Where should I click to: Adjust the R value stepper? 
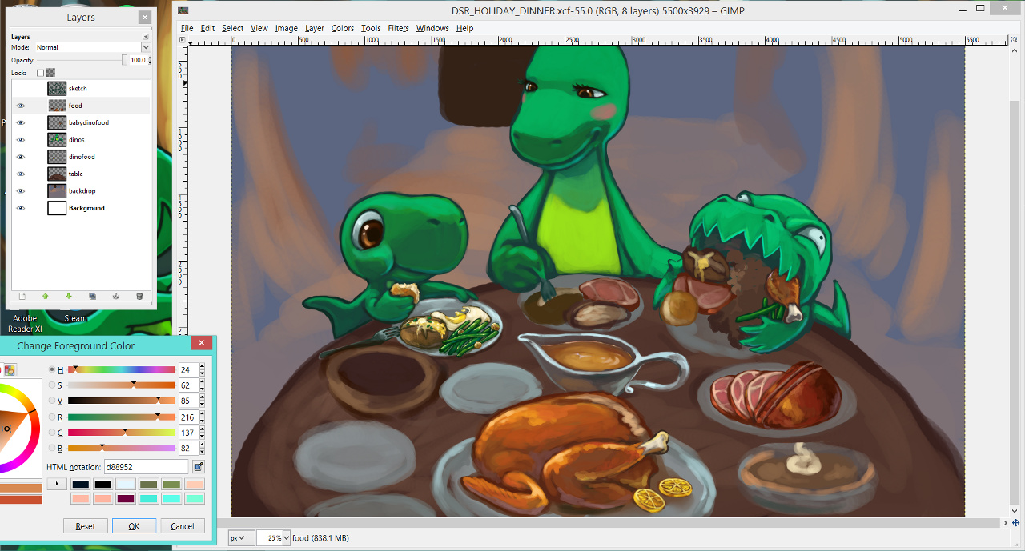202,417
